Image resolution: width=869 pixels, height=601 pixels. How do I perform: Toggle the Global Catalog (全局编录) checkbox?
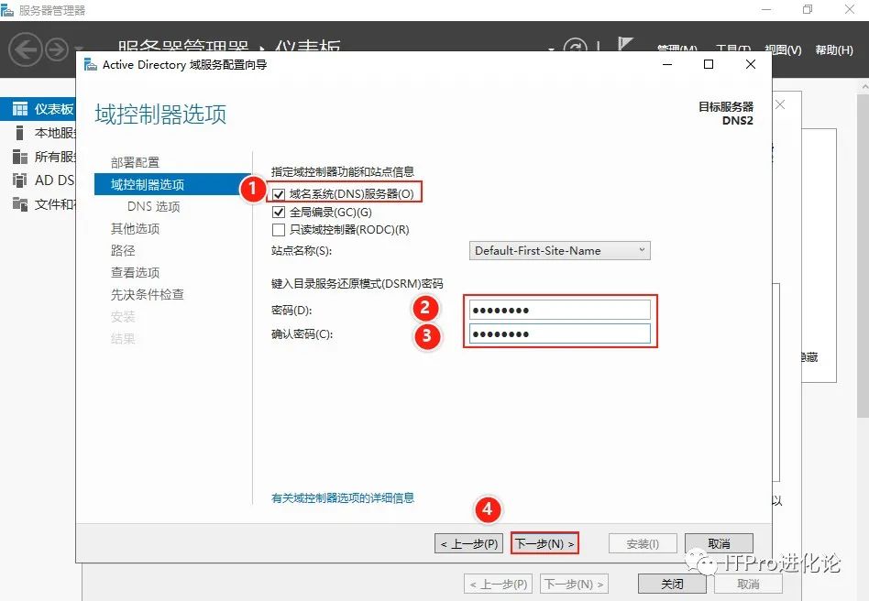[279, 213]
